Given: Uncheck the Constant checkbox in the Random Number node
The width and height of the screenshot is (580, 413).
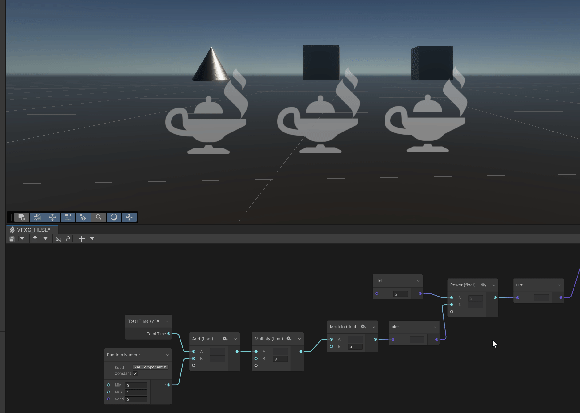Looking at the screenshot, I should pyautogui.click(x=135, y=373).
